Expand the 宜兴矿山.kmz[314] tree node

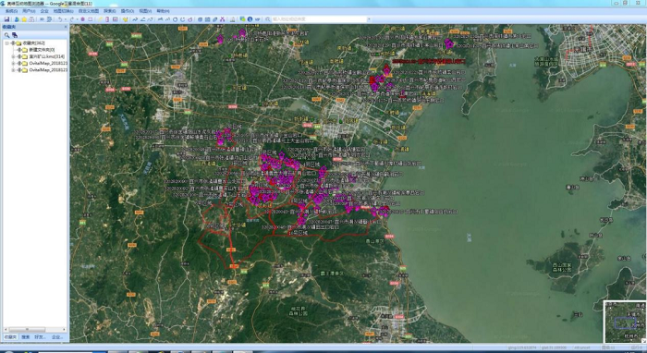pyautogui.click(x=13, y=57)
